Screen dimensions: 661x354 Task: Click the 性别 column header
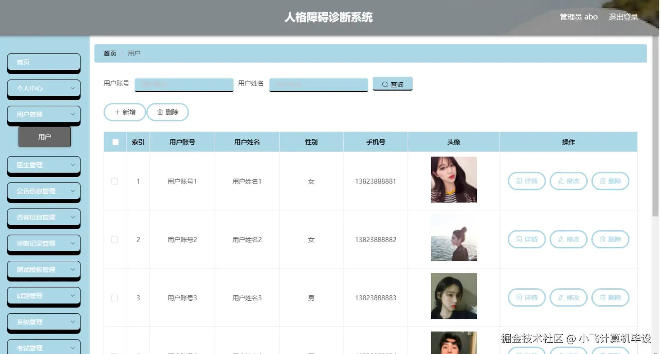[x=311, y=142]
